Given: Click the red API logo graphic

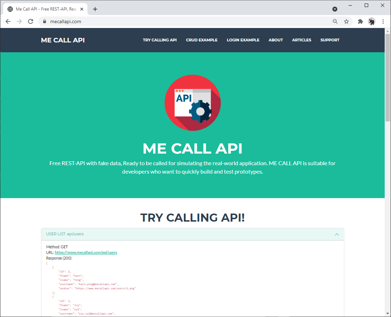Looking at the screenshot, I should [193, 102].
